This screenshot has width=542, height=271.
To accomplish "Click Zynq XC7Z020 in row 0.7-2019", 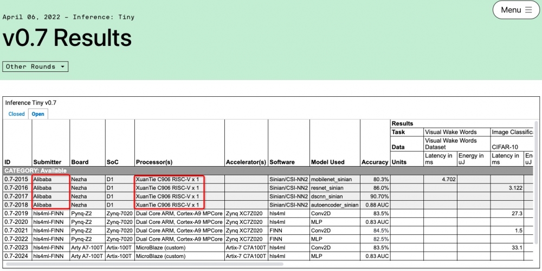I will (x=244, y=214).
